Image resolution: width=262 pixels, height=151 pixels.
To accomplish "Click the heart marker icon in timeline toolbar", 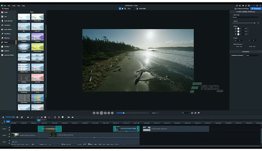I will click(x=63, y=117).
